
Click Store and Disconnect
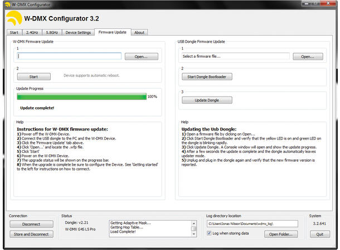(x=31, y=234)
